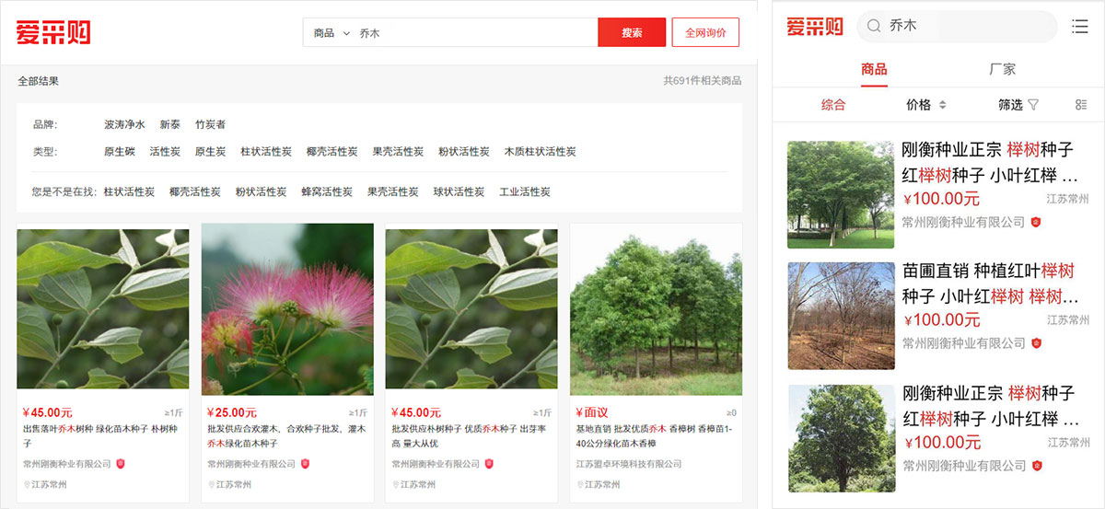Select the 商品 tab in mobile view
Viewport: 1105px width, 509px height.
874,69
